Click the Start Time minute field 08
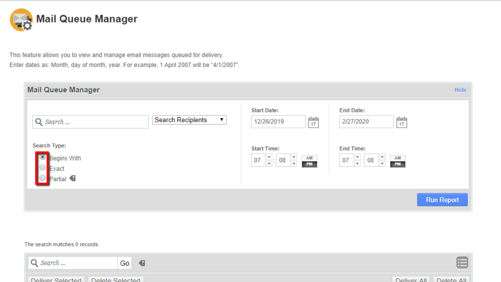Screen dimensions: 501x282 [x=283, y=160]
